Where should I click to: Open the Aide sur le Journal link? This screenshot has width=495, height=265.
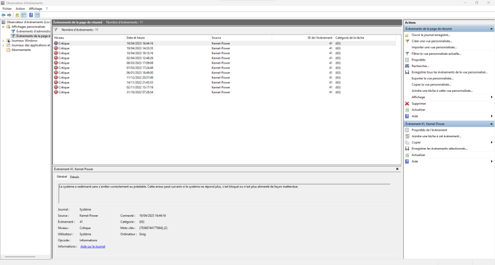[x=93, y=246]
